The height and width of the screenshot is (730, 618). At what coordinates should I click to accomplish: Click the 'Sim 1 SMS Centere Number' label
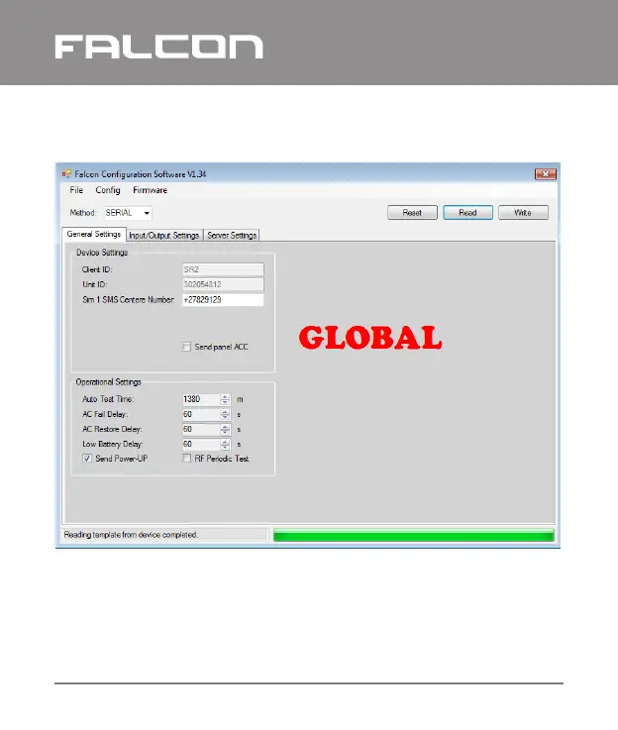pyautogui.click(x=129, y=300)
